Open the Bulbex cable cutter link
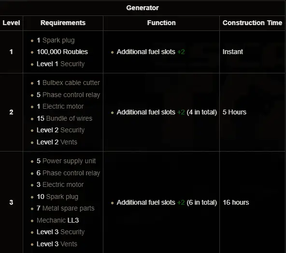The width and height of the screenshot is (286, 253). click(71, 83)
